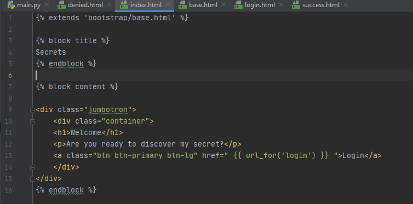Click the 'jumbotron' class value
Viewport: 413px width, 204px height.
pyautogui.click(x=108, y=109)
